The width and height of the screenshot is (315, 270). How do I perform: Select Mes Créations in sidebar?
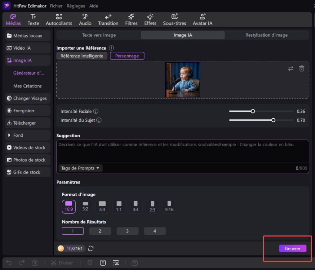(x=27, y=86)
